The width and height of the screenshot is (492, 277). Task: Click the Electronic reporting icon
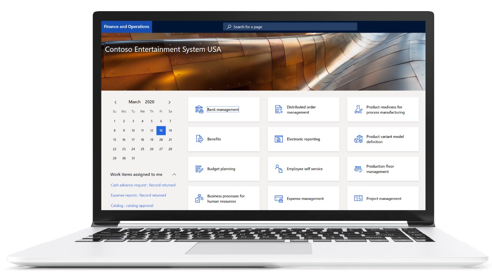(x=279, y=139)
